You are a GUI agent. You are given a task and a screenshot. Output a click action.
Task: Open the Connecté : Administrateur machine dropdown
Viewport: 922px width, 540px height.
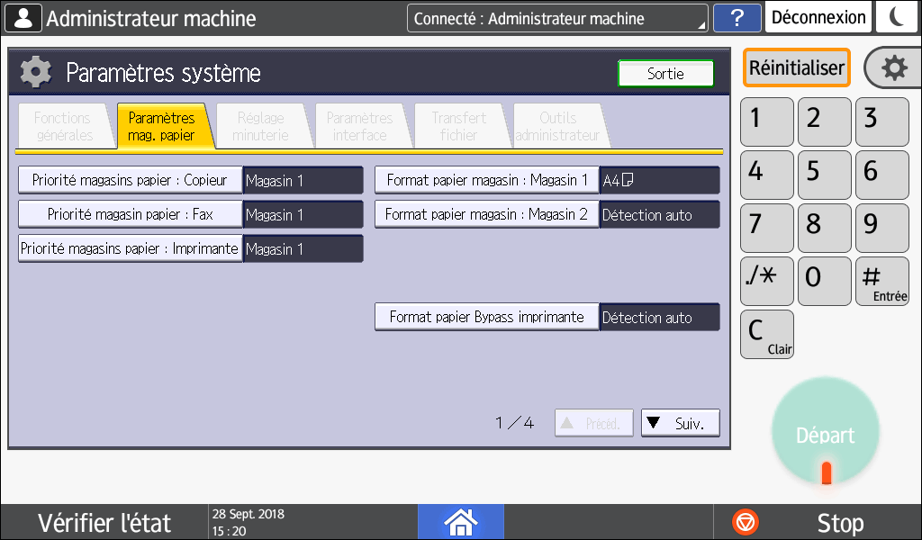coord(557,18)
